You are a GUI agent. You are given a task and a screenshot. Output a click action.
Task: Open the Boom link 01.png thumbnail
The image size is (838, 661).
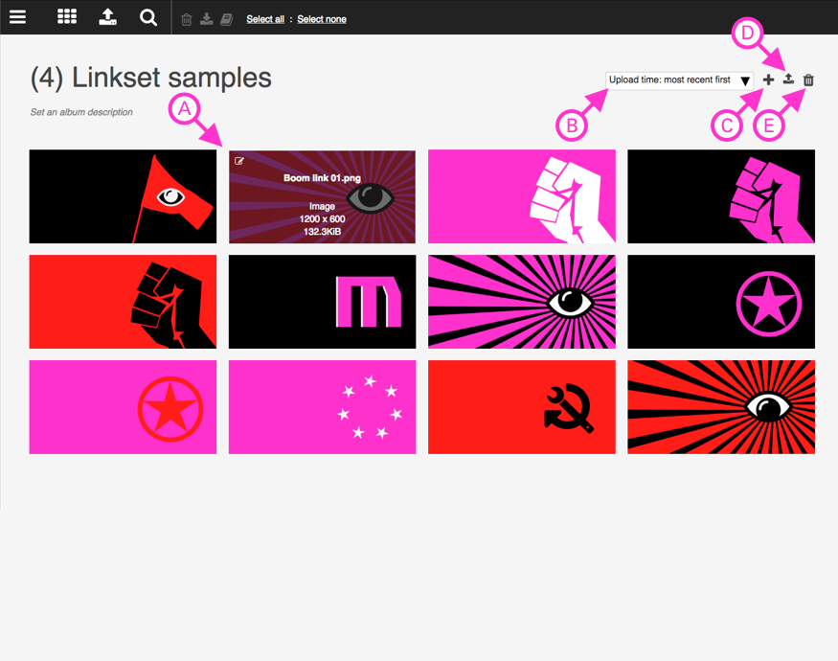click(322, 196)
